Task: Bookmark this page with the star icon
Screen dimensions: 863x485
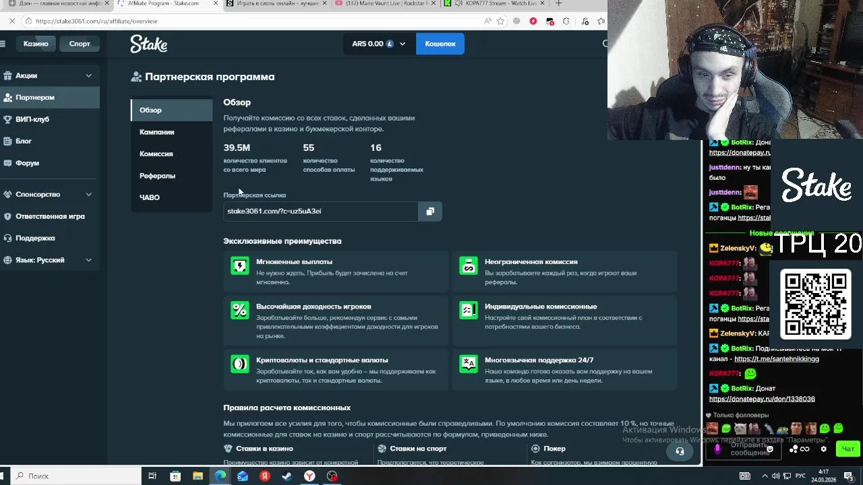Action: pos(500,21)
